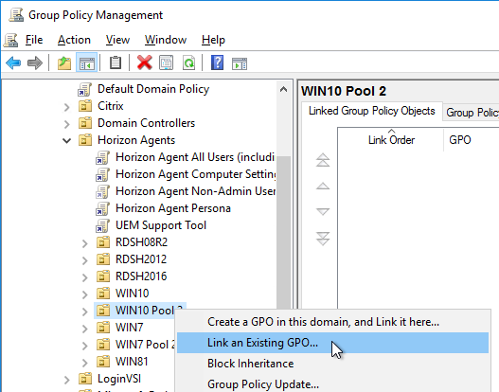
Task: Click the clipboard toolbar icon
Action: (116, 62)
